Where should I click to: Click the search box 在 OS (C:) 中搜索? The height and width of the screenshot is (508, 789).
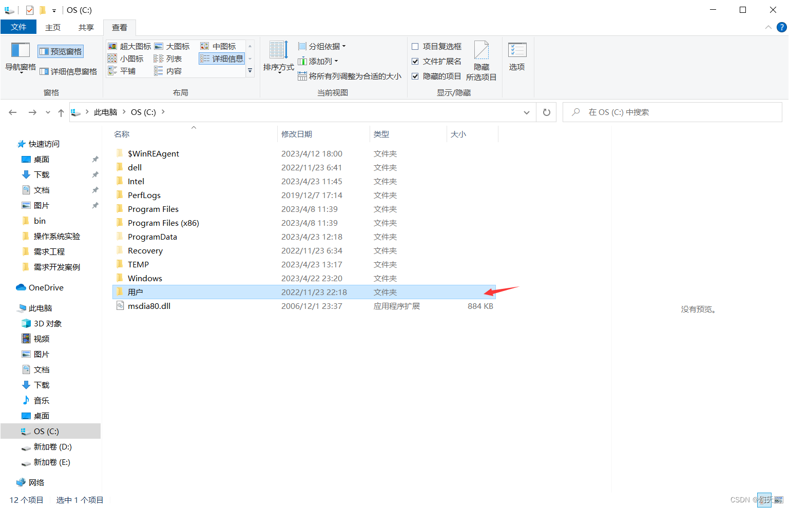pos(672,112)
